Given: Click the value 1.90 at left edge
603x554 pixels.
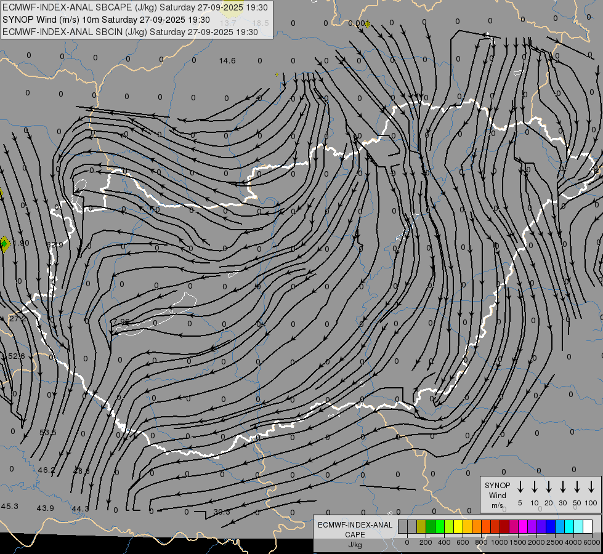Looking at the screenshot, I should (21, 243).
